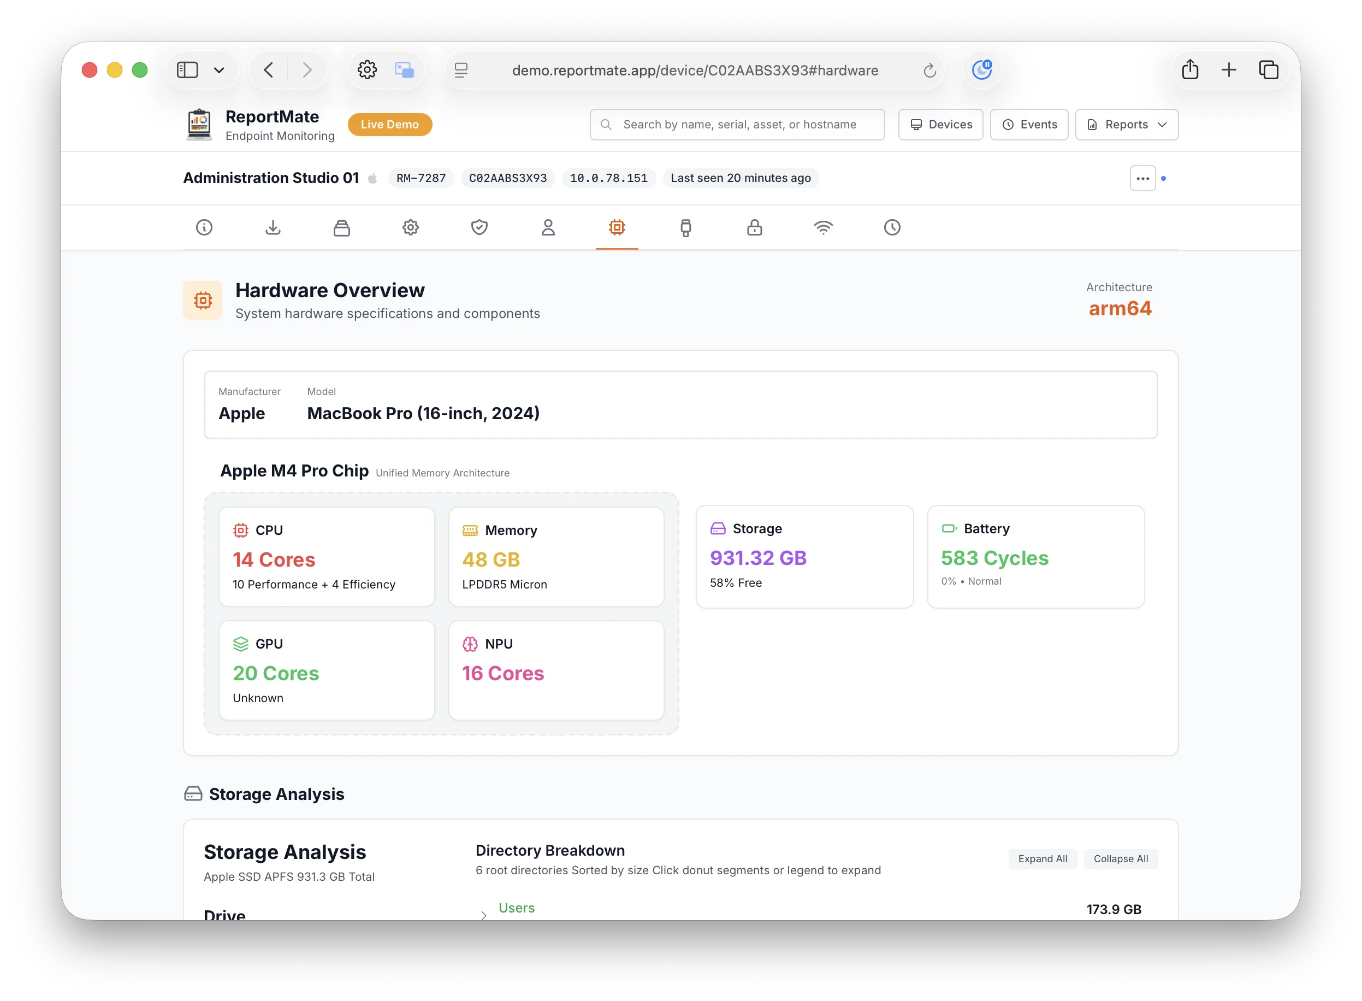1362x1001 pixels.
Task: Click the Storage drive card icon
Action: pos(718,528)
